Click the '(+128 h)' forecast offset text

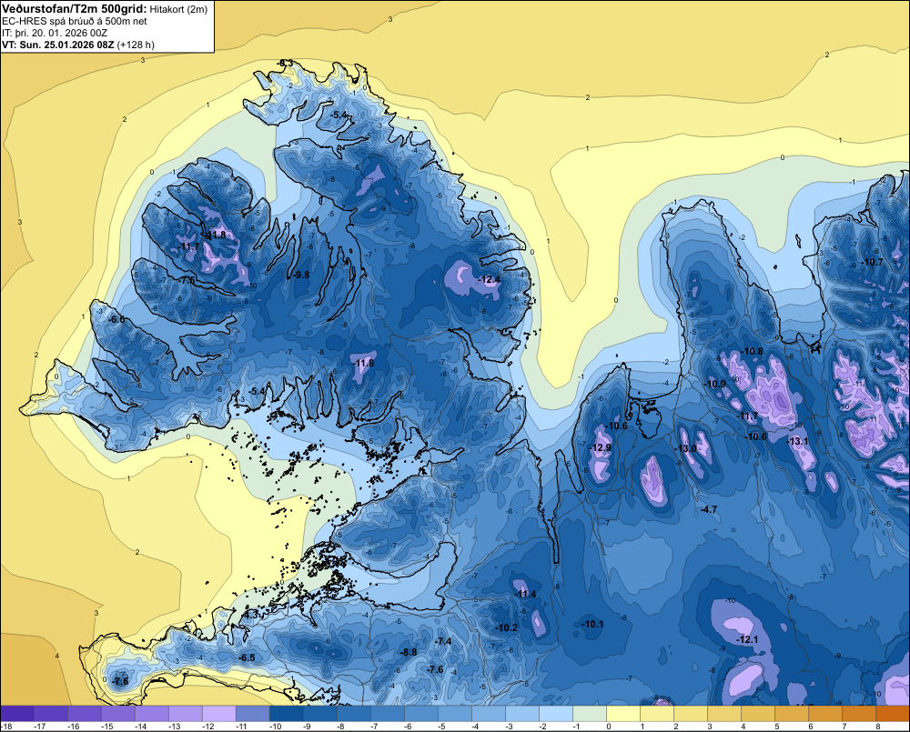pyautogui.click(x=136, y=45)
